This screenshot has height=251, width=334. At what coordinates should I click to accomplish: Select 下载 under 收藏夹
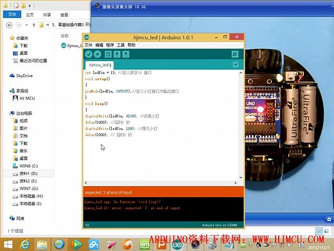click(x=24, y=46)
